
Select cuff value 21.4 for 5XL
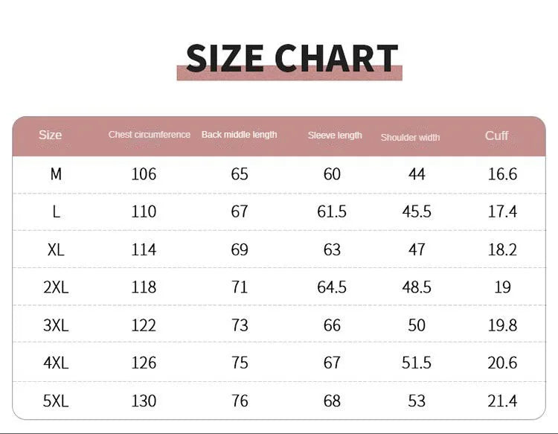point(502,401)
